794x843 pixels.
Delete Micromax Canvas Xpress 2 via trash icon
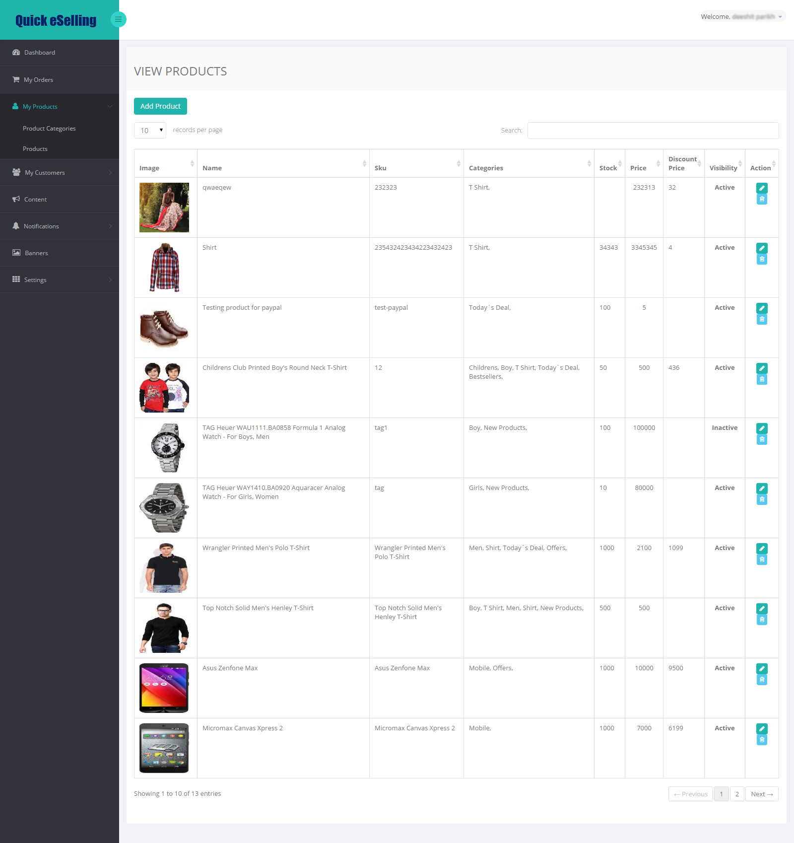[762, 740]
